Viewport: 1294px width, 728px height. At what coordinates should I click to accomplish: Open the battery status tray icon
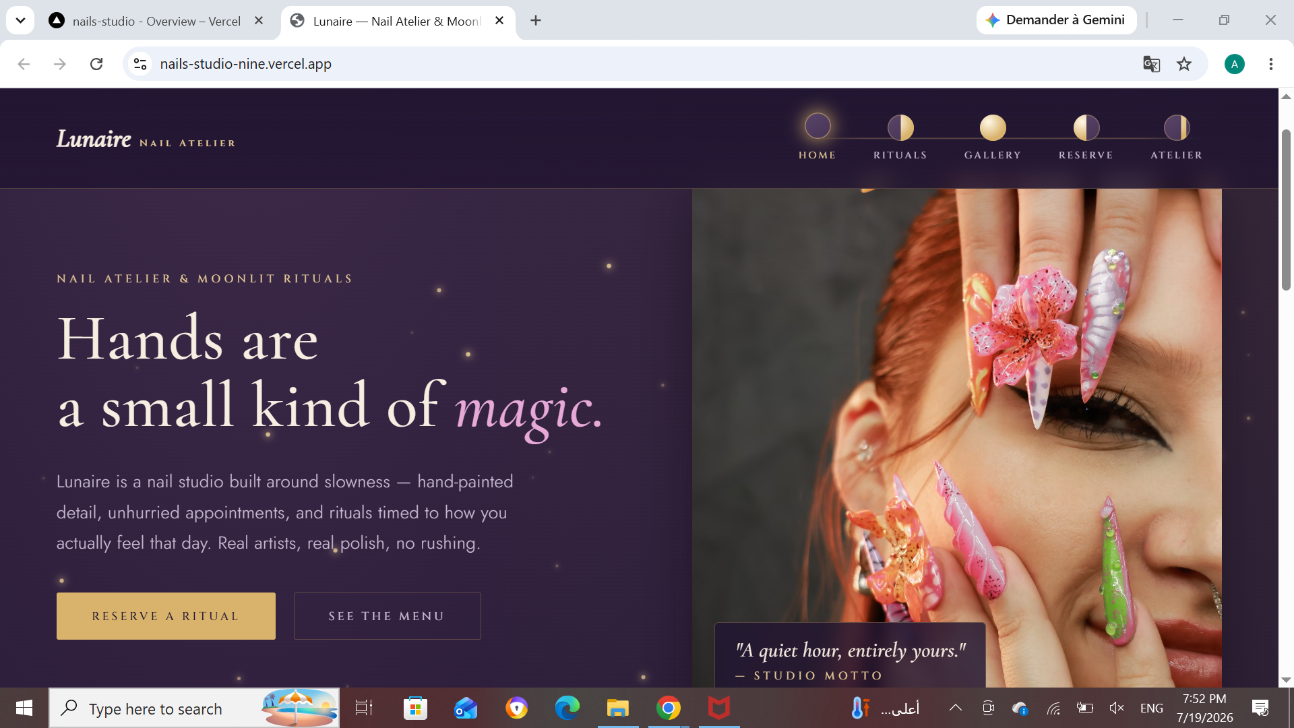click(1084, 708)
